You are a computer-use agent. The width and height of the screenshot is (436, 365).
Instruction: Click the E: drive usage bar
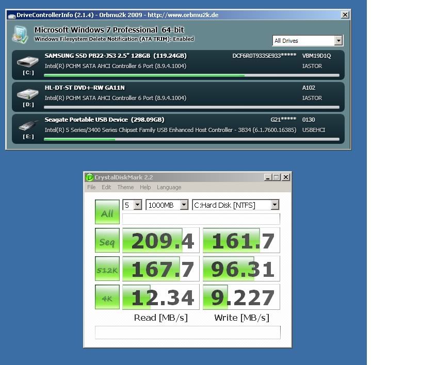coord(191,139)
